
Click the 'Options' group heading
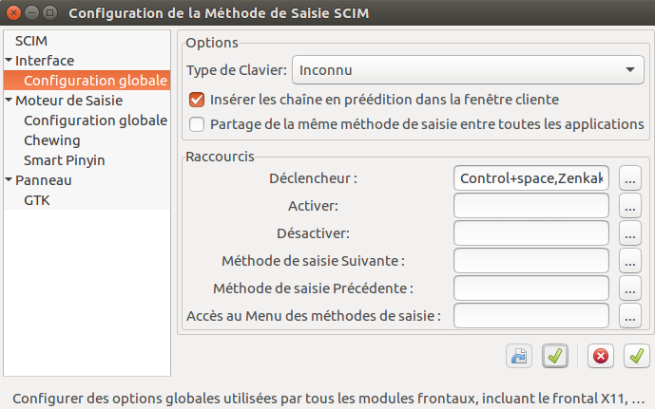click(x=212, y=43)
